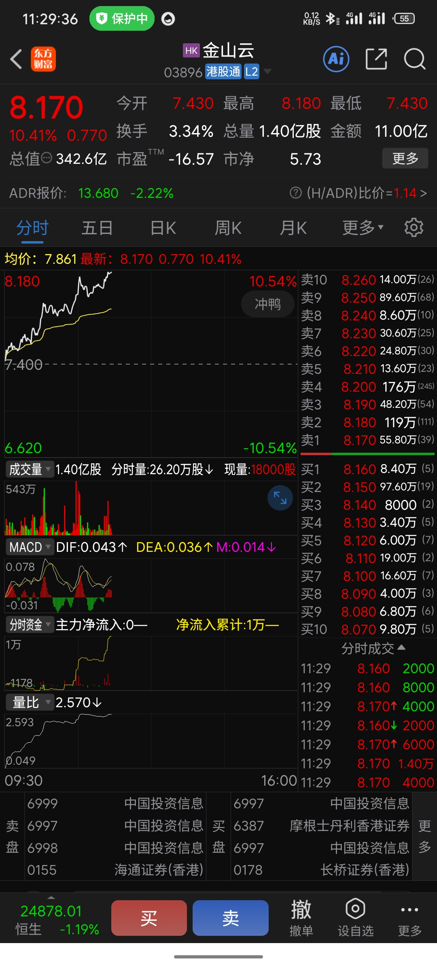The height and width of the screenshot is (971, 437).
Task: Open chart settings gear icon
Action: pos(414,227)
